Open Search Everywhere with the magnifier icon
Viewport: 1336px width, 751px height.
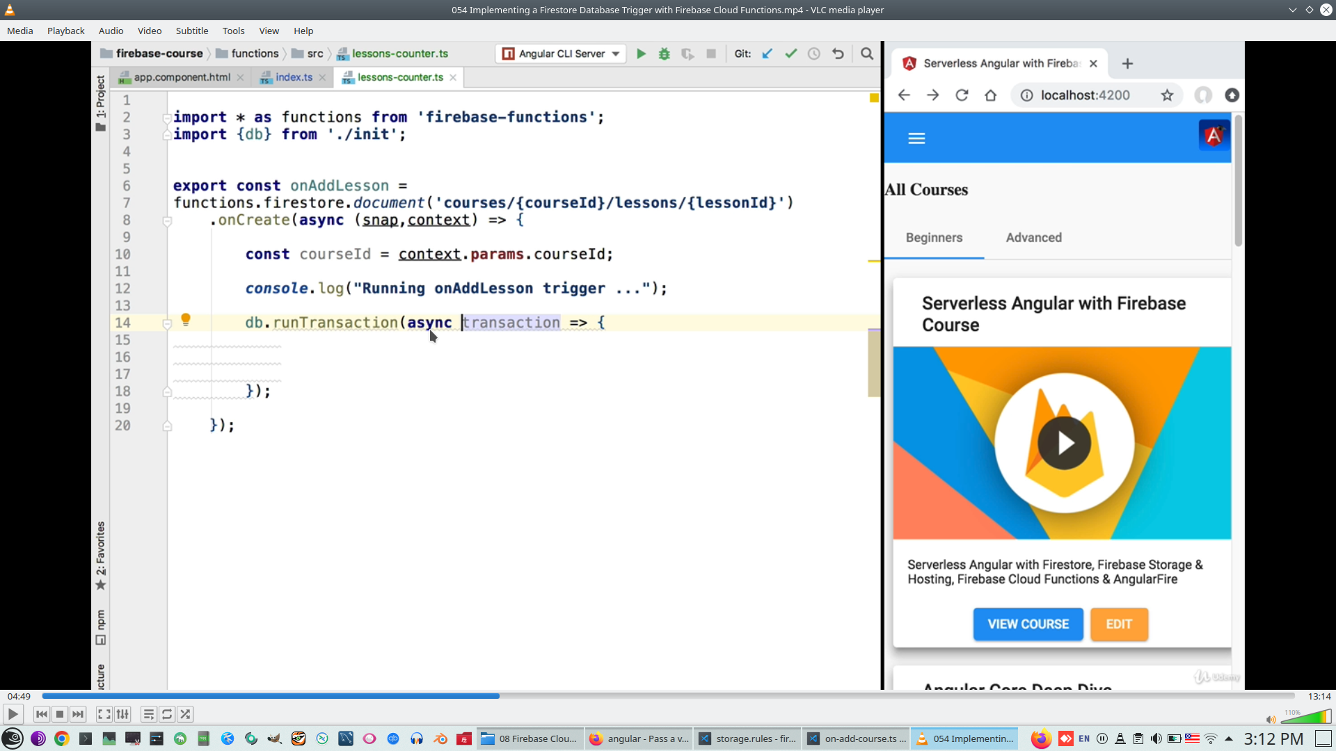867,54
